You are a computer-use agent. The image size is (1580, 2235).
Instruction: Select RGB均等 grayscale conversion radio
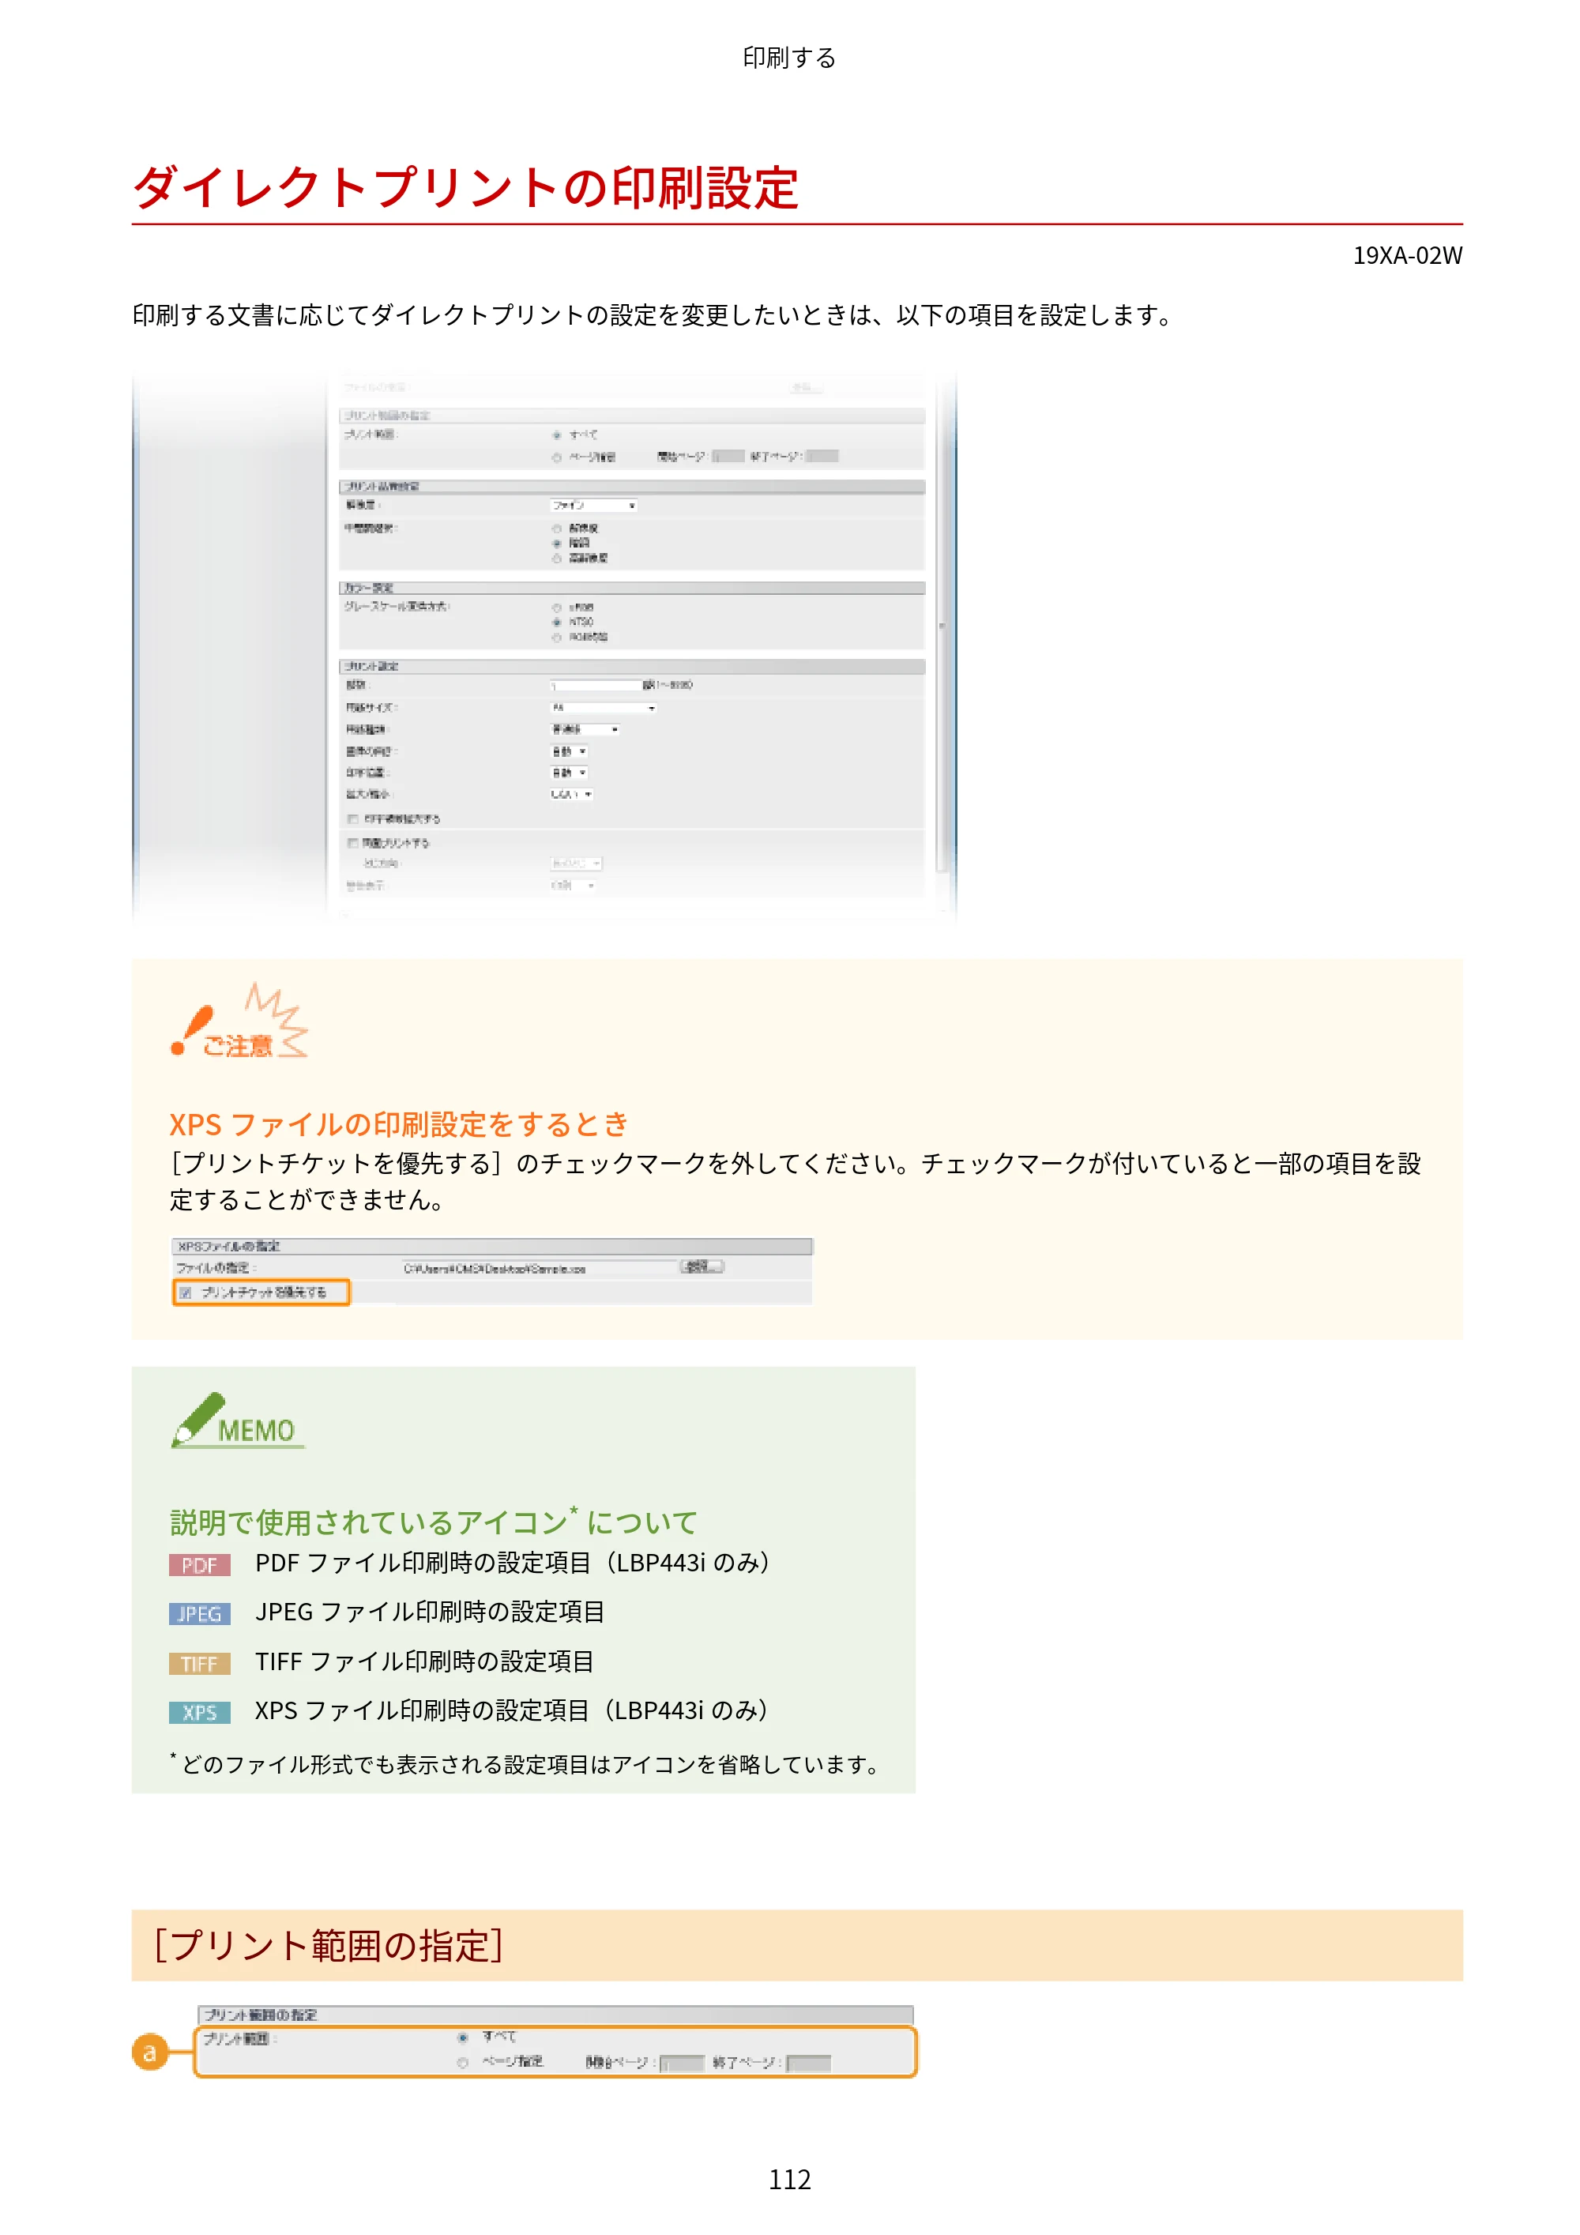pyautogui.click(x=557, y=638)
